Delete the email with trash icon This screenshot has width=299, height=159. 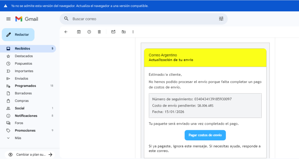point(99,32)
